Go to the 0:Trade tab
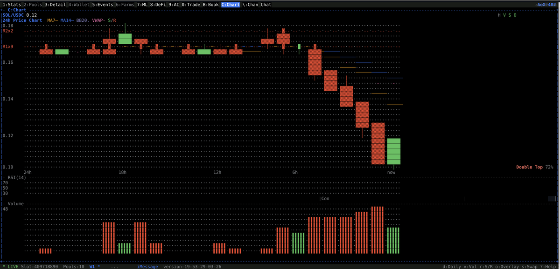 [191, 5]
